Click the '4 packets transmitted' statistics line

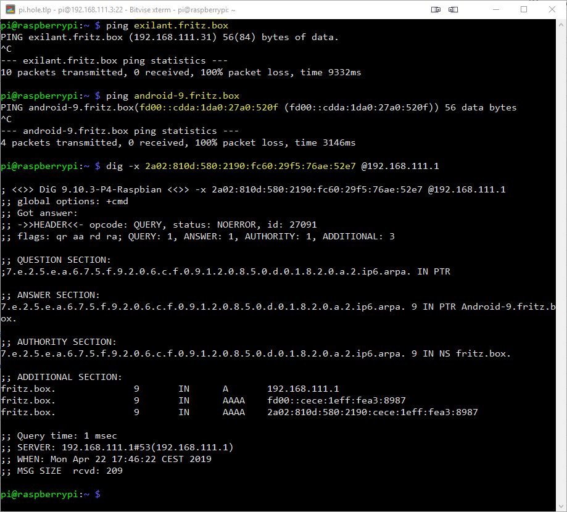tap(178, 143)
